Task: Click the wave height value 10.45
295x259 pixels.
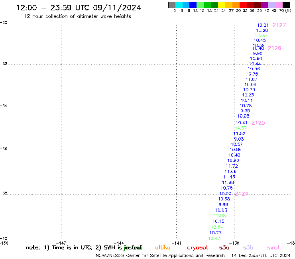Action: click(x=260, y=40)
